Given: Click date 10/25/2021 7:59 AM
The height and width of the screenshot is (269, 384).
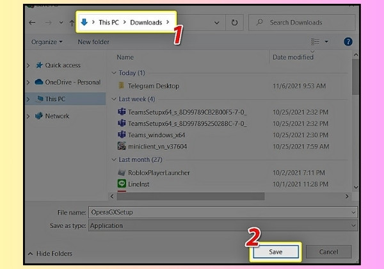Looking at the screenshot, I should (x=301, y=147).
